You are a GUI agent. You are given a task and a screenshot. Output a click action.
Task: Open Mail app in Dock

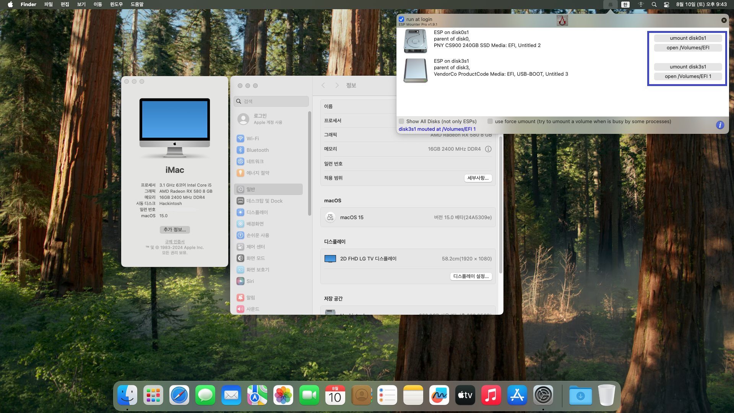[x=231, y=395]
